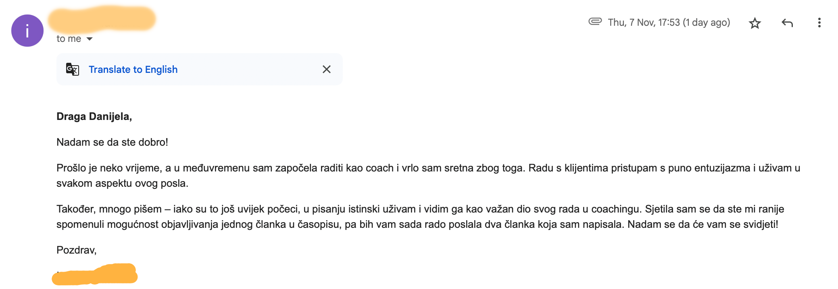Click the Thu, 7 Nov, 17:53 timestamp
Image resolution: width=838 pixels, height=289 pixels.
(644, 23)
